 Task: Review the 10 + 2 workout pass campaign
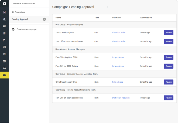(169, 33)
